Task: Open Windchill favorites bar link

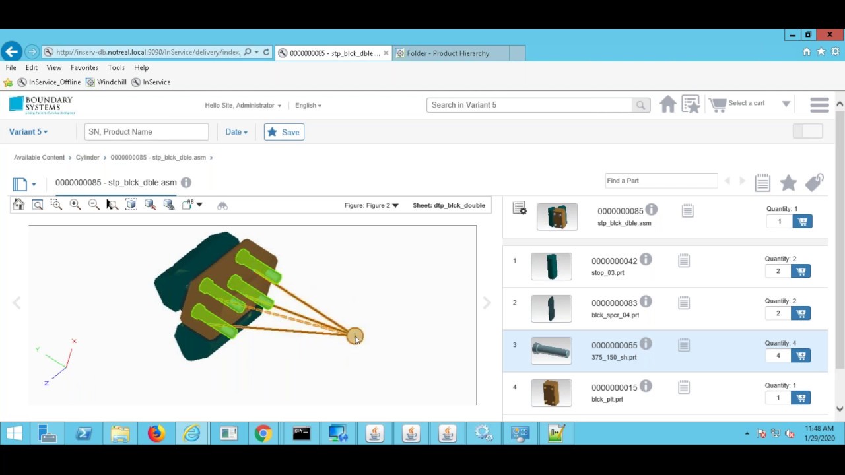Action: (106, 82)
